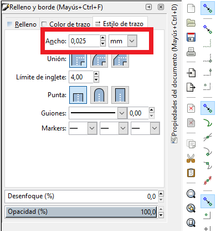The image size is (216, 231).
Task: Toggle snap to smooth nodes icon
Action: [208, 165]
